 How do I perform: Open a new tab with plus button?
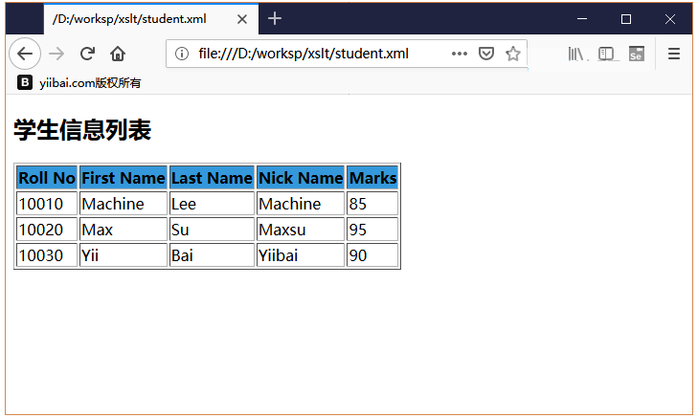(x=275, y=18)
